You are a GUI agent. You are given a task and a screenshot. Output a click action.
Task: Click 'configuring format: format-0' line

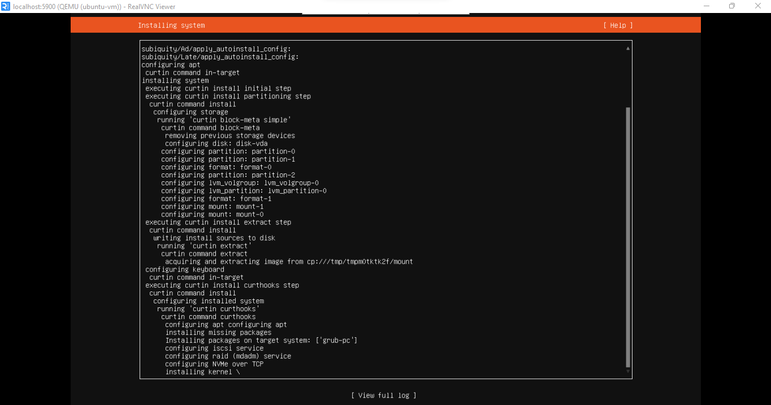tap(216, 168)
